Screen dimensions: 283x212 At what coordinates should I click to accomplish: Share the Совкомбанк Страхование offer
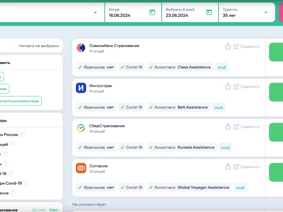(x=228, y=46)
